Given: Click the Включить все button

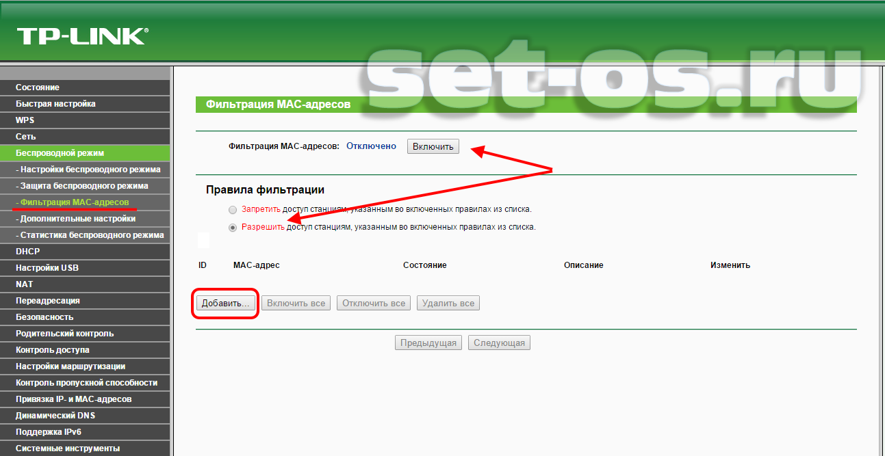Looking at the screenshot, I should pos(296,303).
